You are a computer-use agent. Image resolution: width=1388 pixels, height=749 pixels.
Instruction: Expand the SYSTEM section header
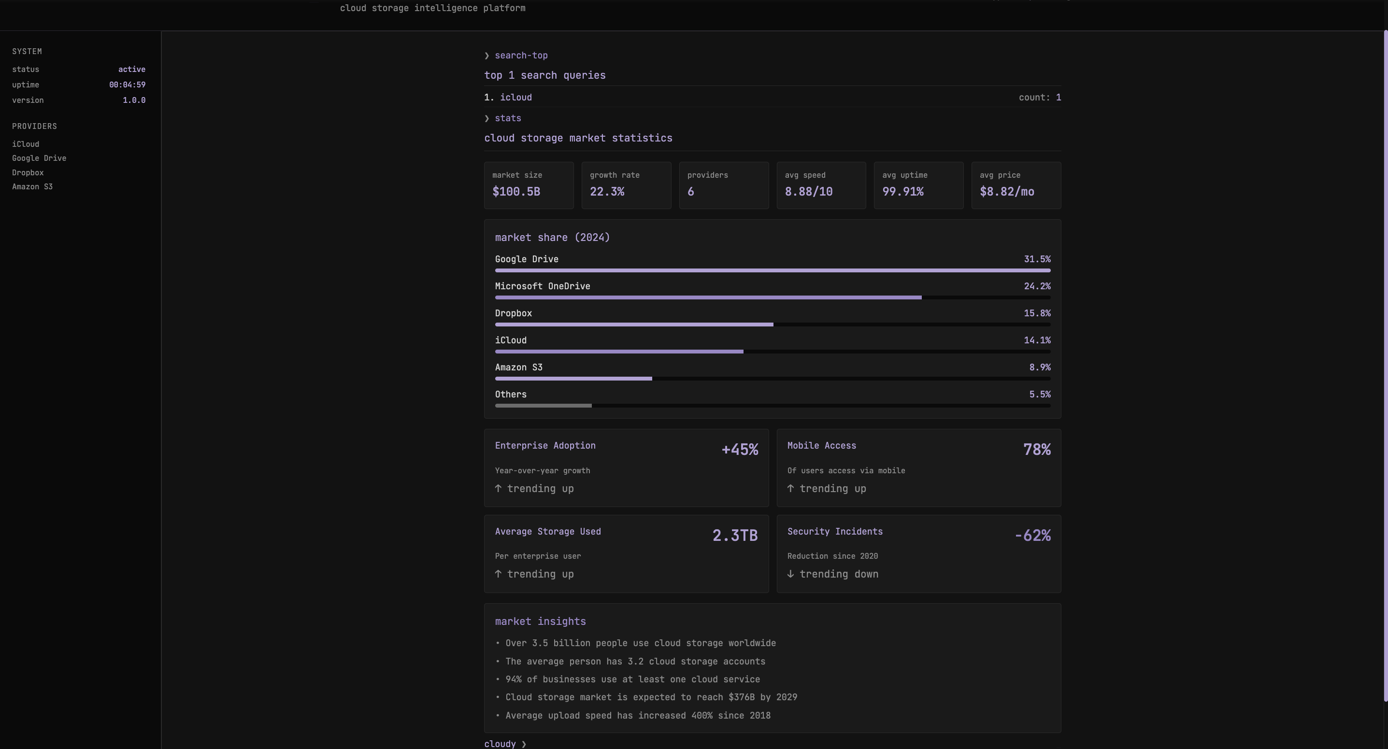click(27, 51)
